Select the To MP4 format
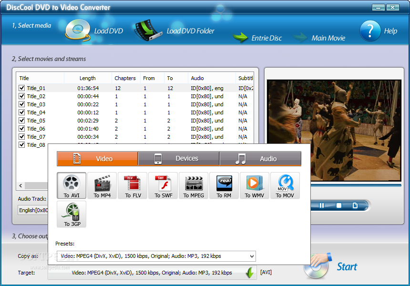The image size is (410, 286). click(102, 185)
